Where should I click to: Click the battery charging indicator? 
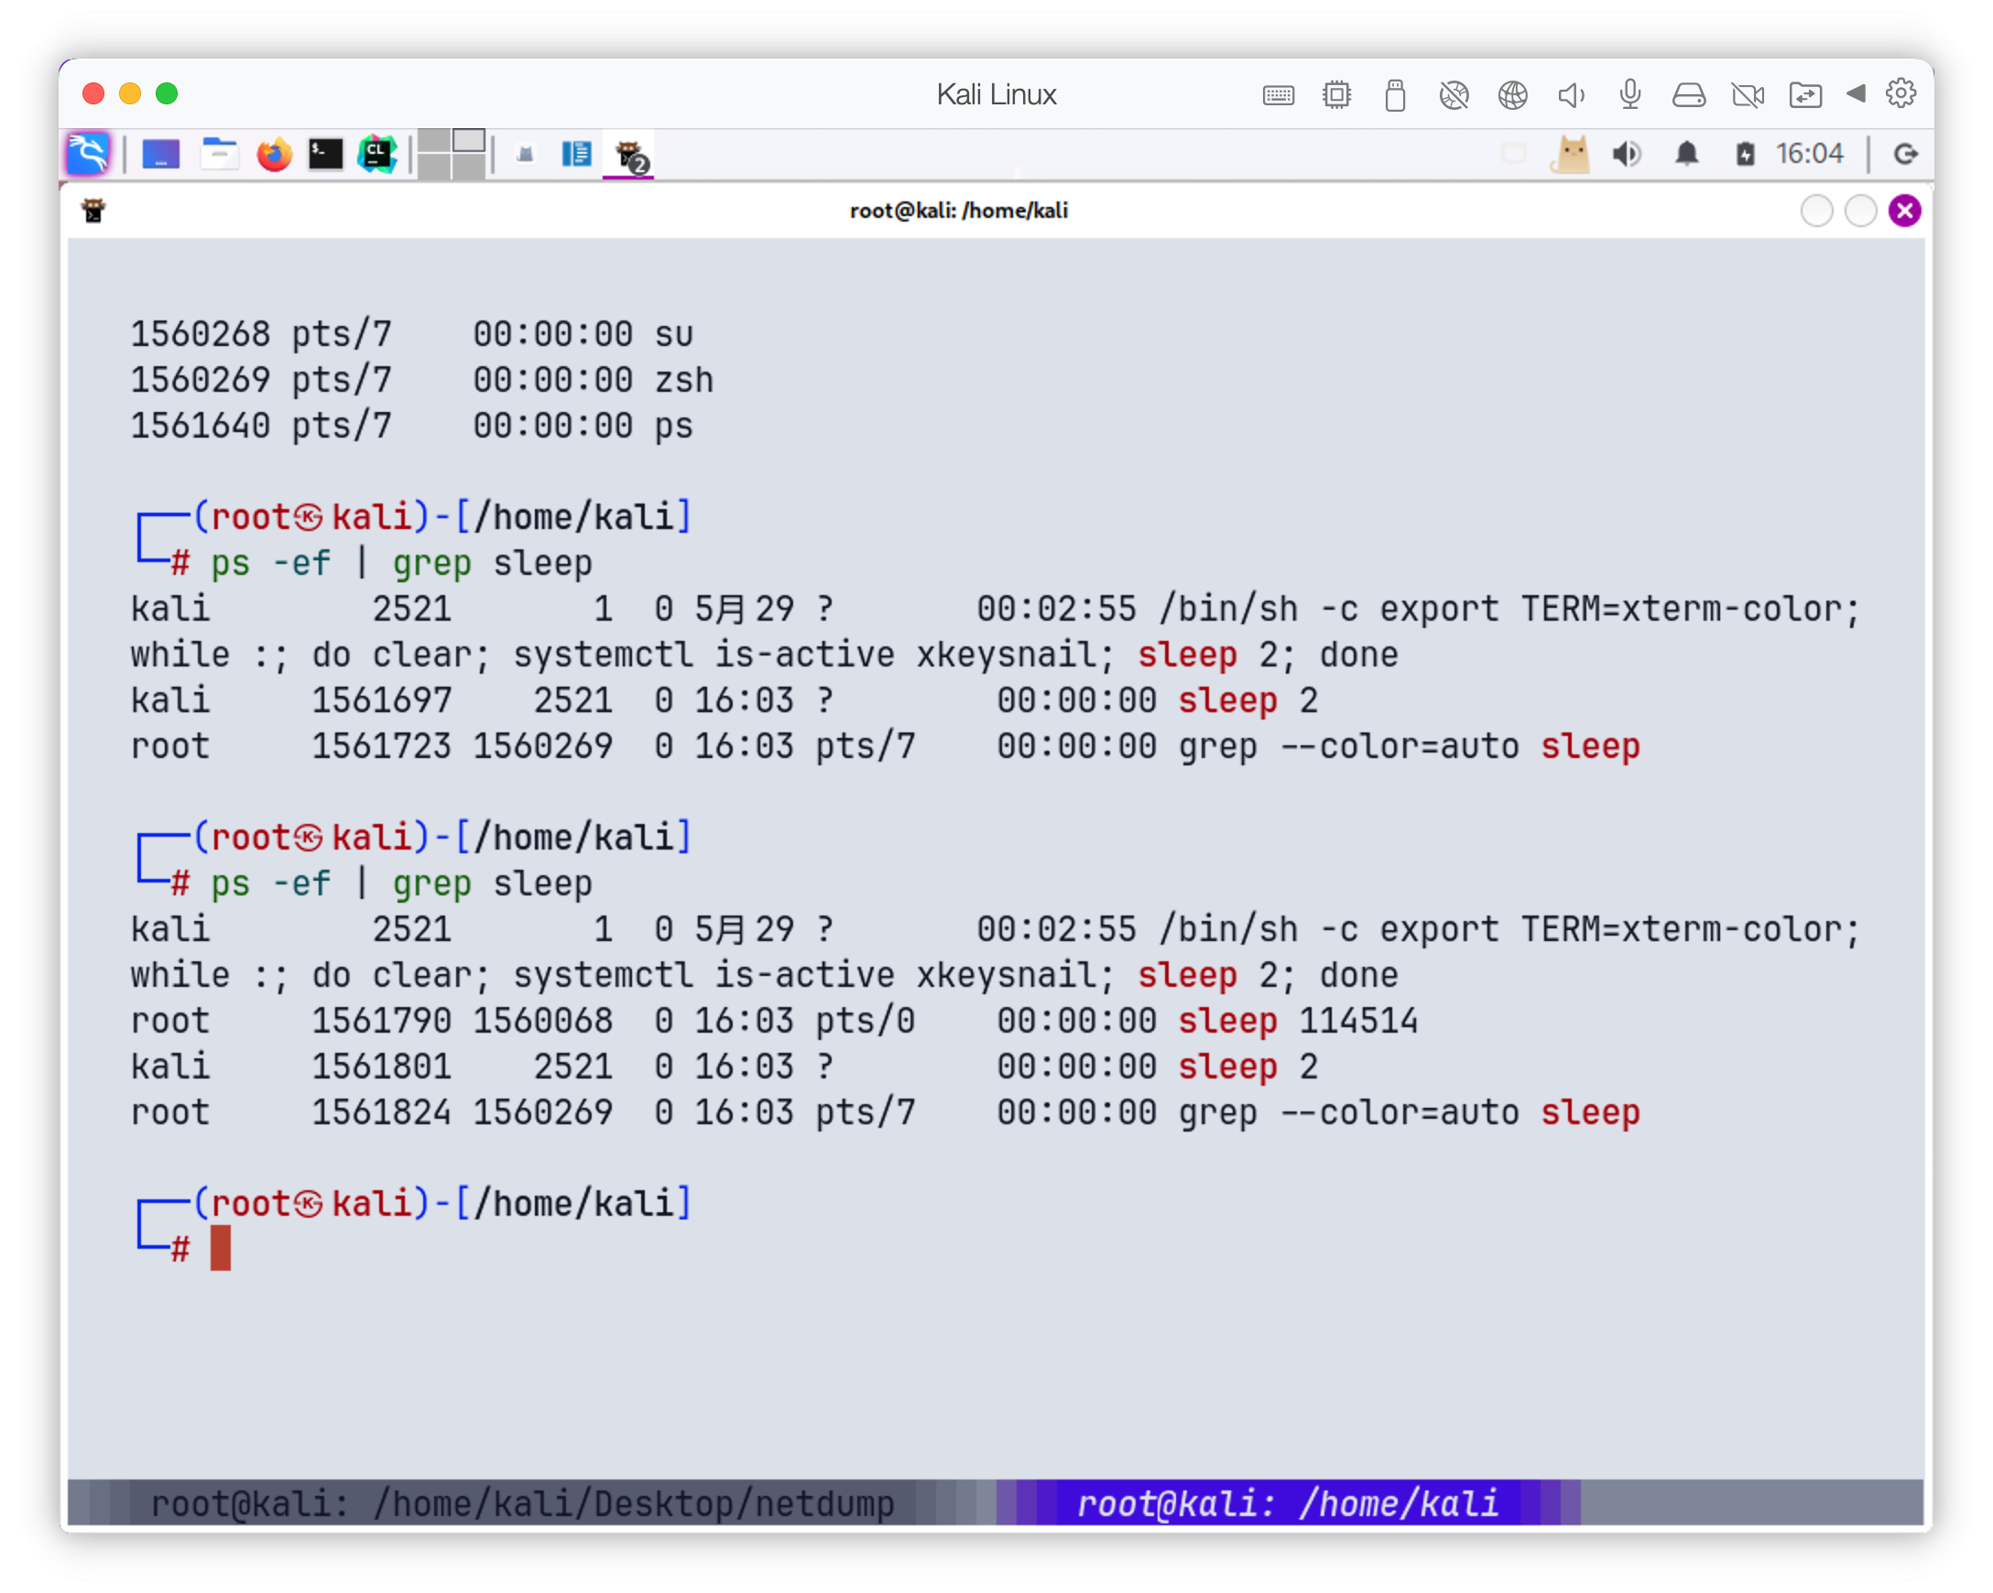(x=1745, y=154)
